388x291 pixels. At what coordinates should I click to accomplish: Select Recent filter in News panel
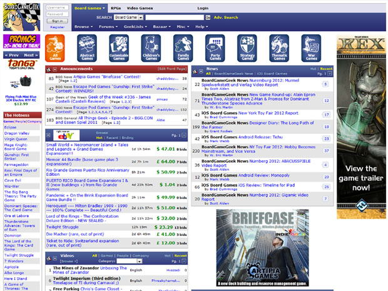[x=326, y=69]
